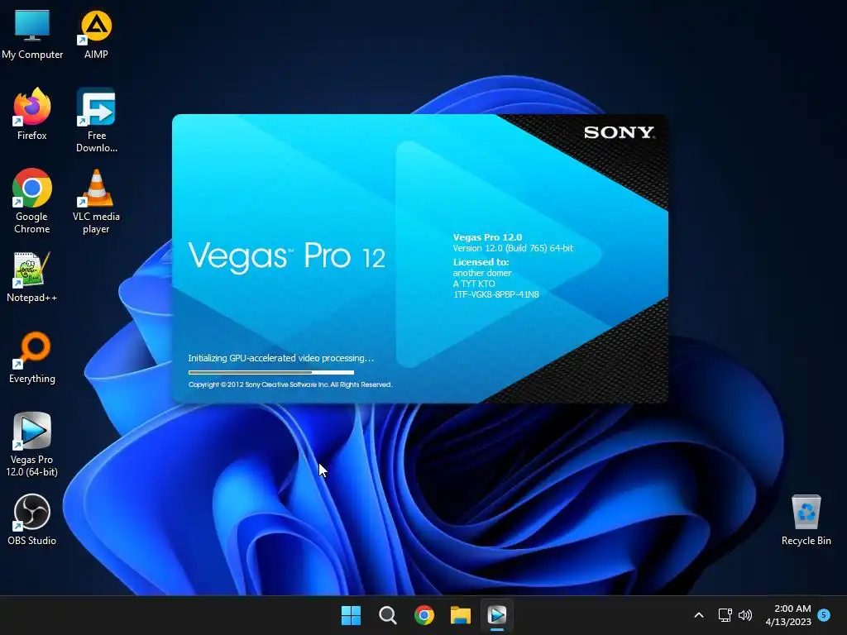The image size is (847, 635).
Task: Click the "Version 12.0 (Build 765) 64-bit" text
Action: pyautogui.click(x=513, y=248)
